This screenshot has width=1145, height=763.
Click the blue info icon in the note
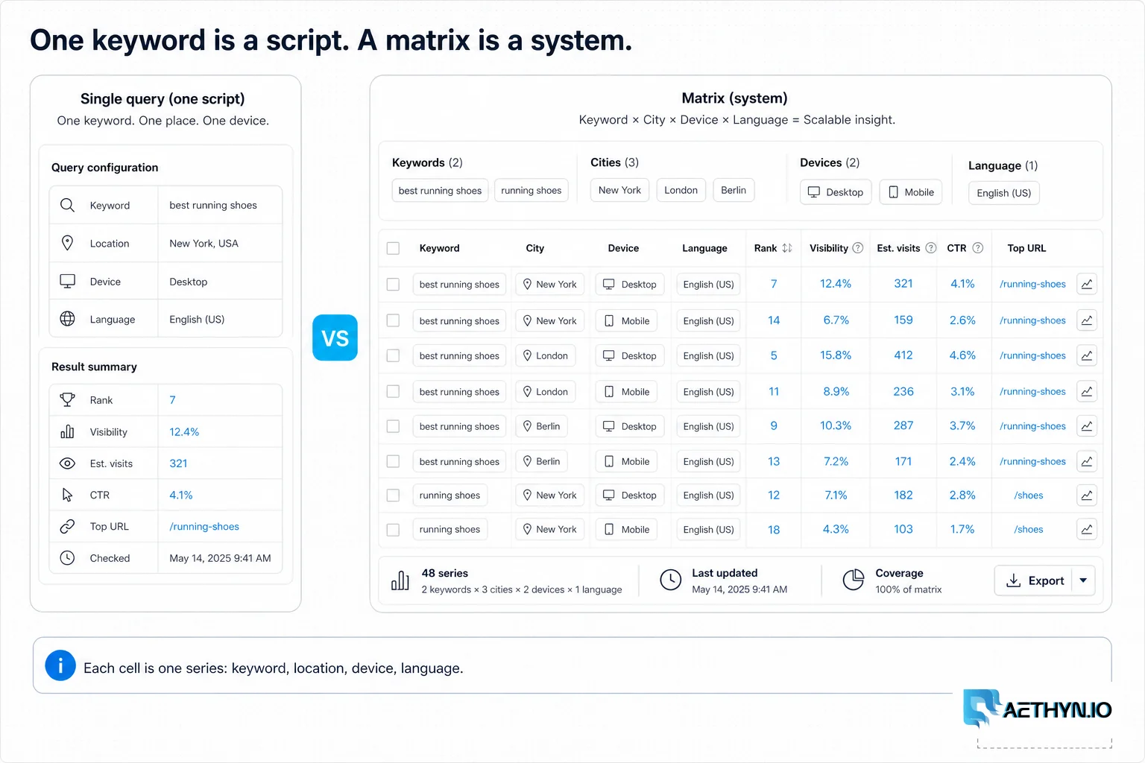[60, 665]
